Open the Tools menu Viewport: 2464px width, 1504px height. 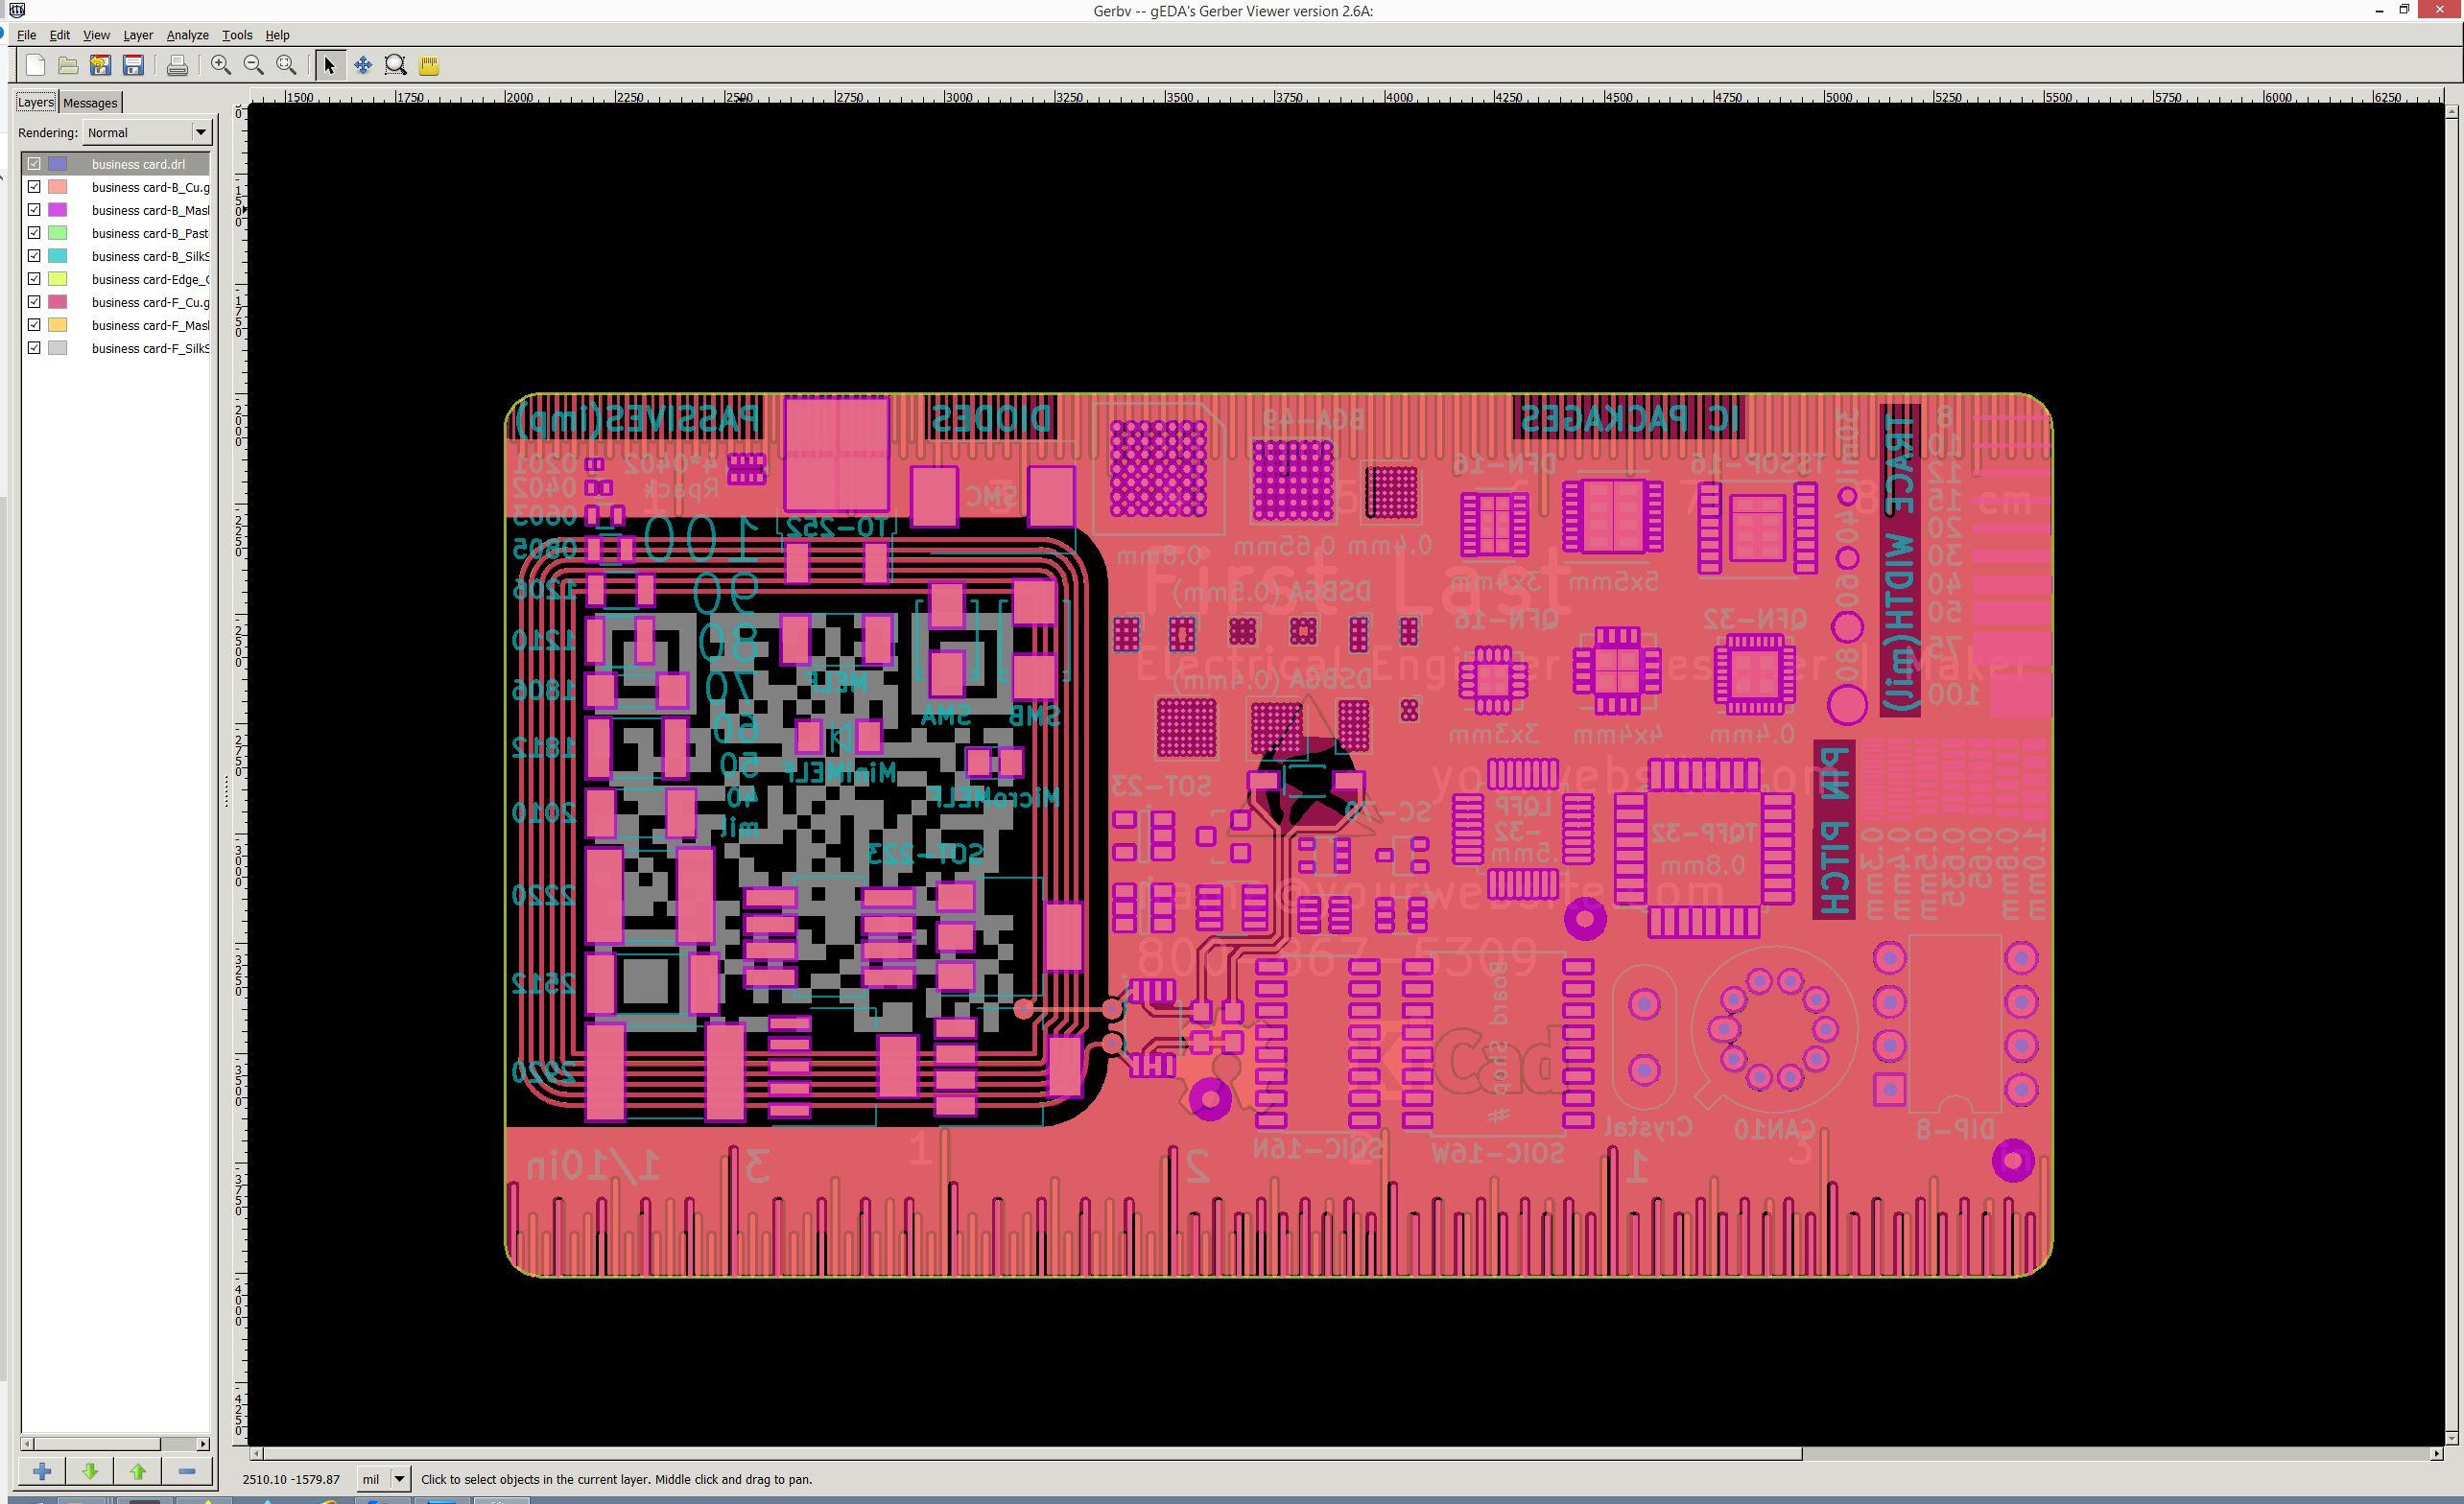pos(237,35)
